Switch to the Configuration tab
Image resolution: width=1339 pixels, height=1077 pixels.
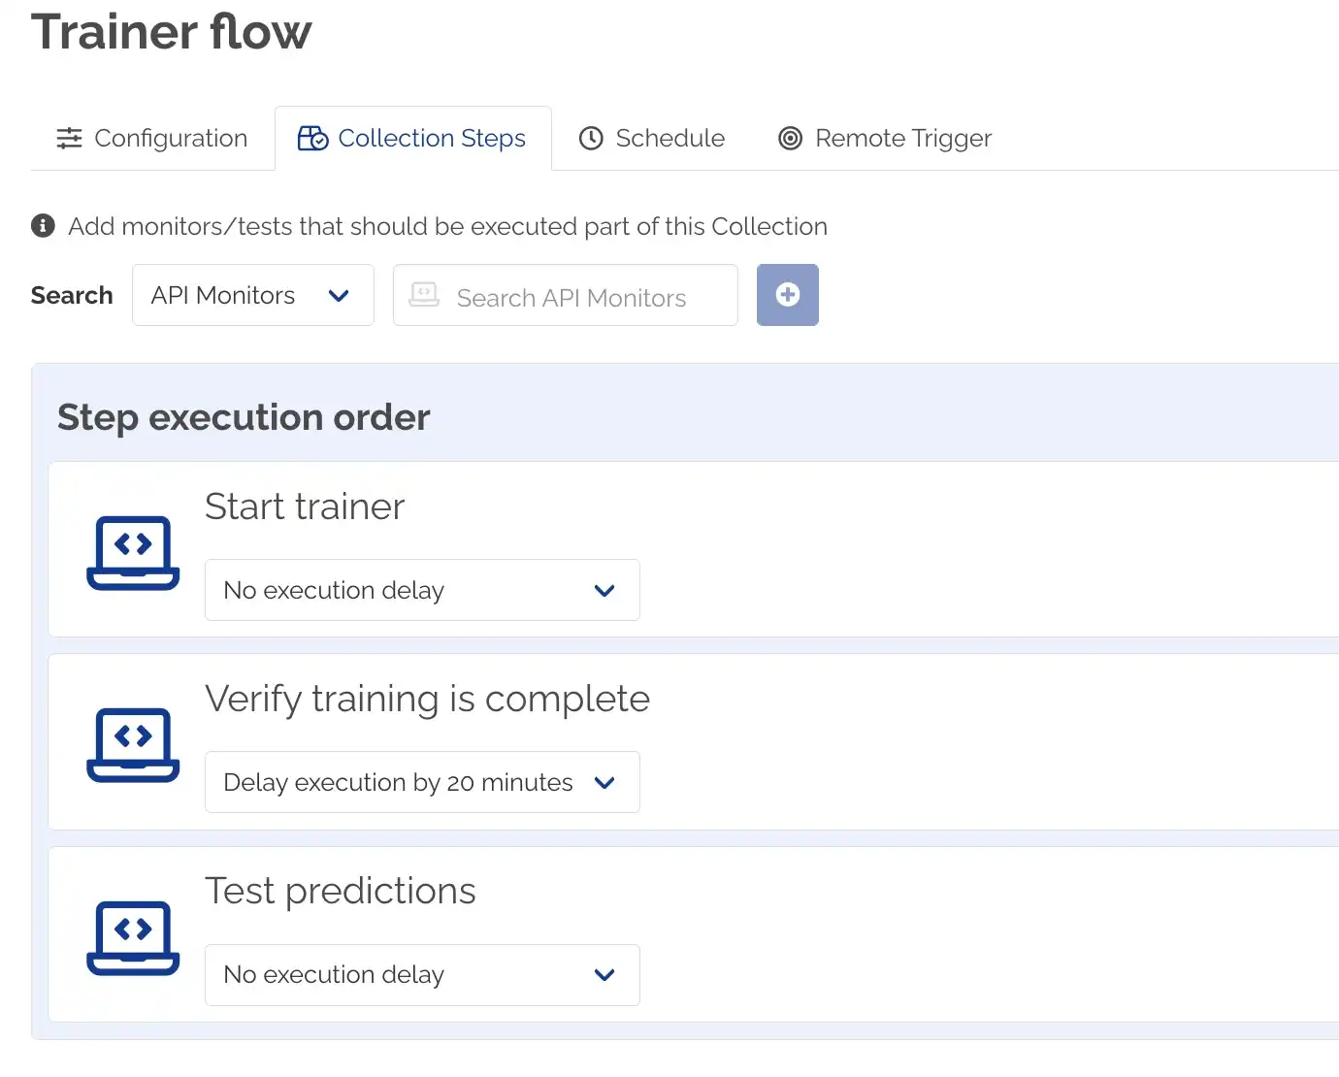pos(153,139)
